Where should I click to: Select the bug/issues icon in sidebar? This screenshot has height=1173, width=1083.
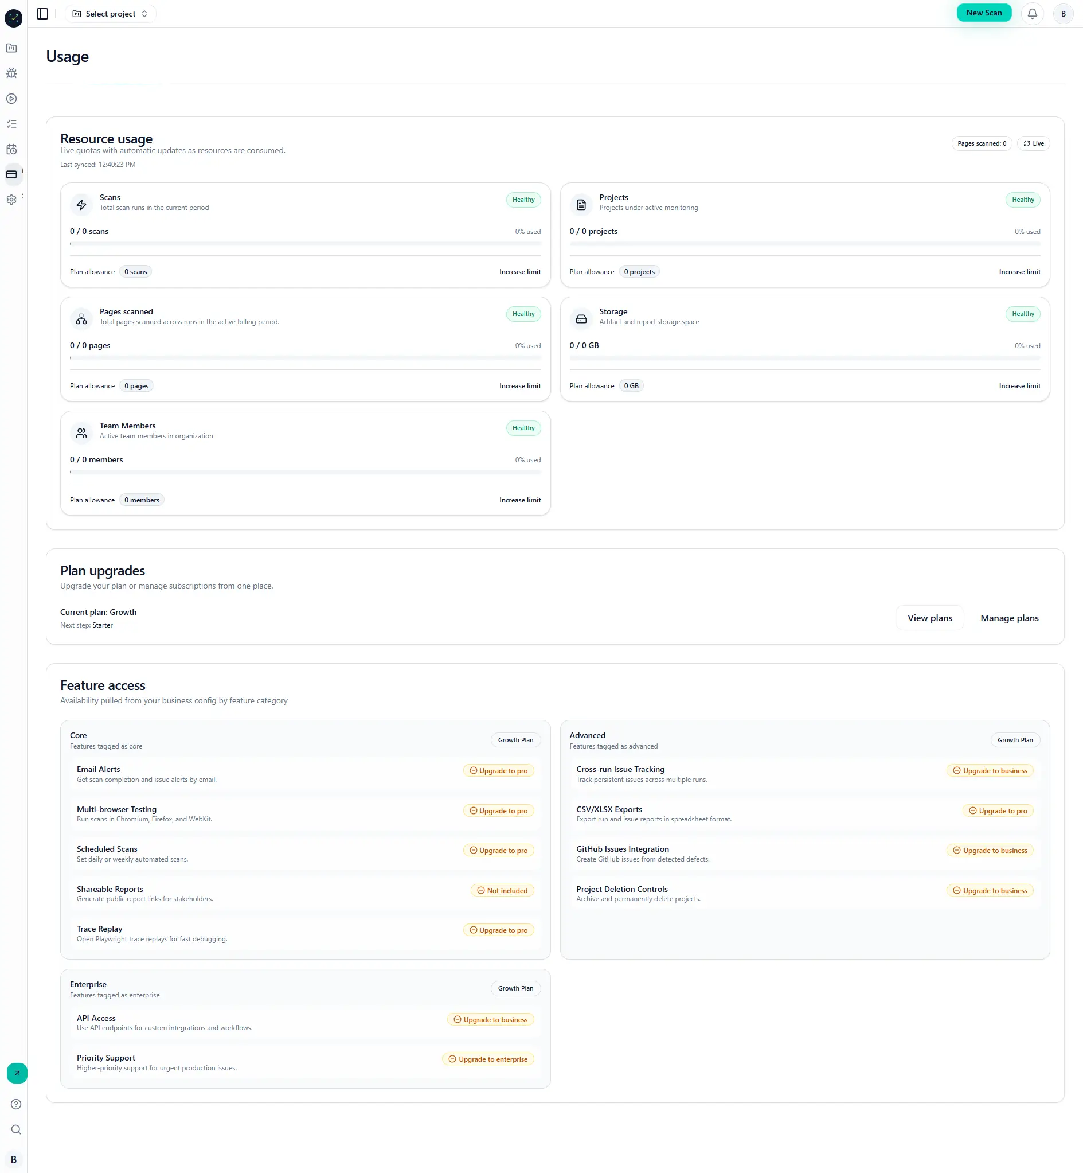(x=11, y=73)
